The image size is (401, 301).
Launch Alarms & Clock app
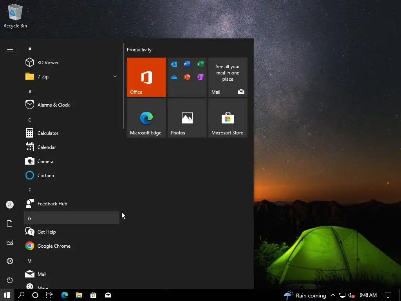click(x=72, y=105)
